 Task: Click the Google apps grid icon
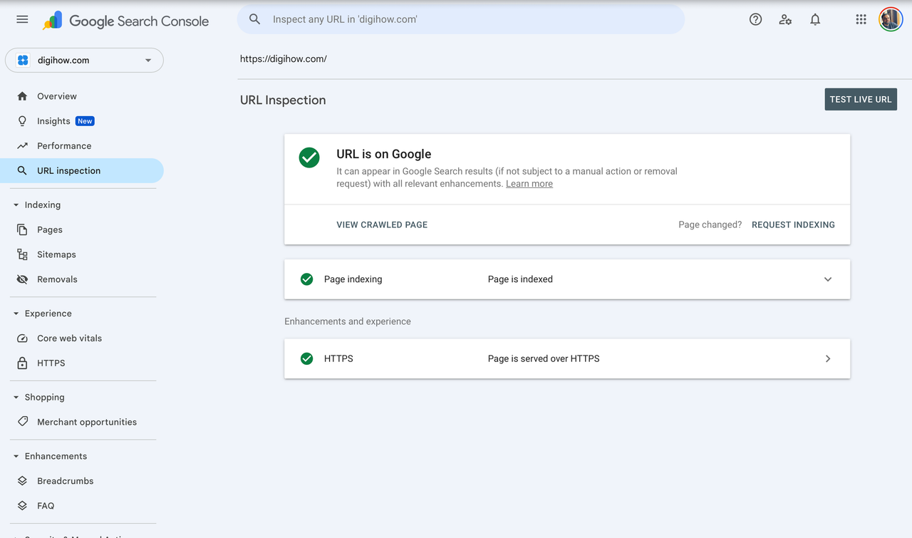tap(861, 19)
